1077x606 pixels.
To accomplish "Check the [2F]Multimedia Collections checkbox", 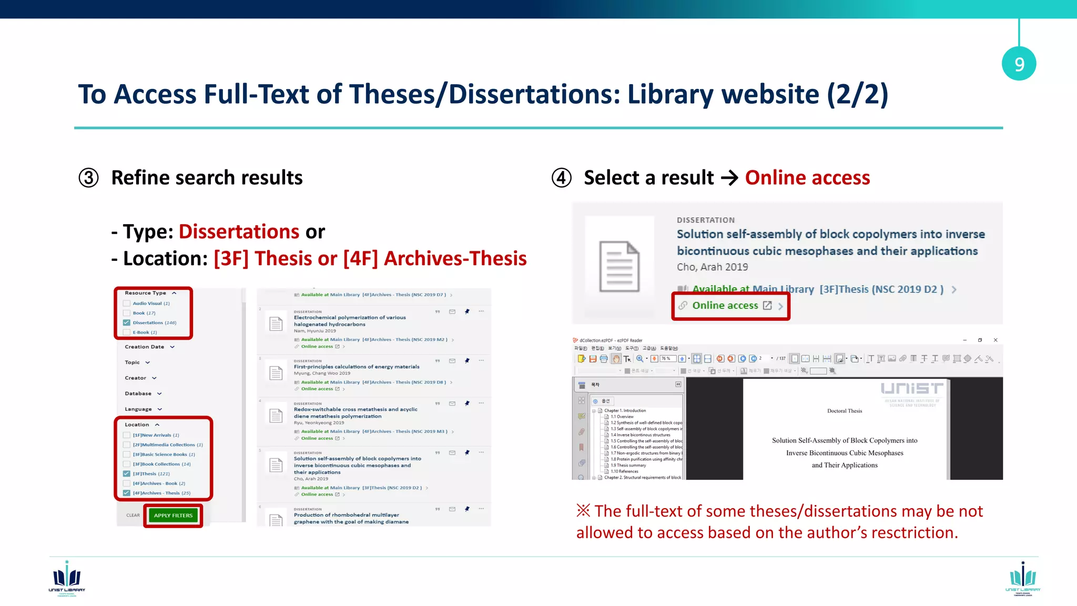I will [x=127, y=445].
